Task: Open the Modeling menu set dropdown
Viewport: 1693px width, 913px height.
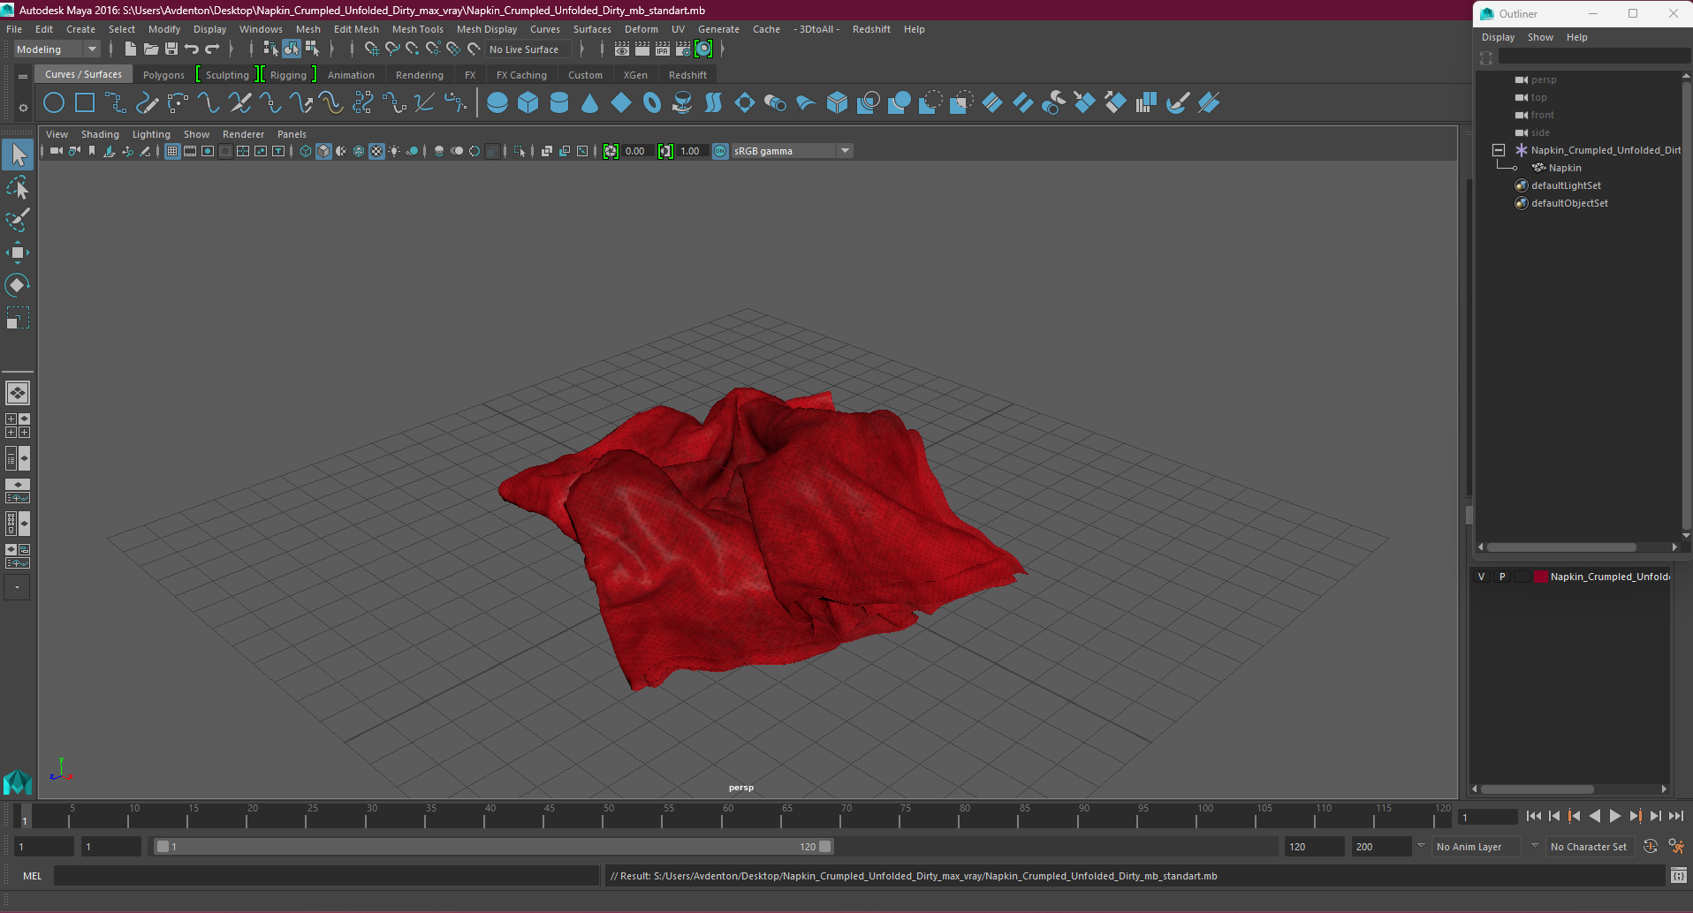Action: click(x=57, y=49)
